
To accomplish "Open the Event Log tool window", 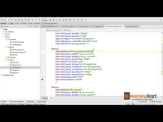I will point(143,102).
